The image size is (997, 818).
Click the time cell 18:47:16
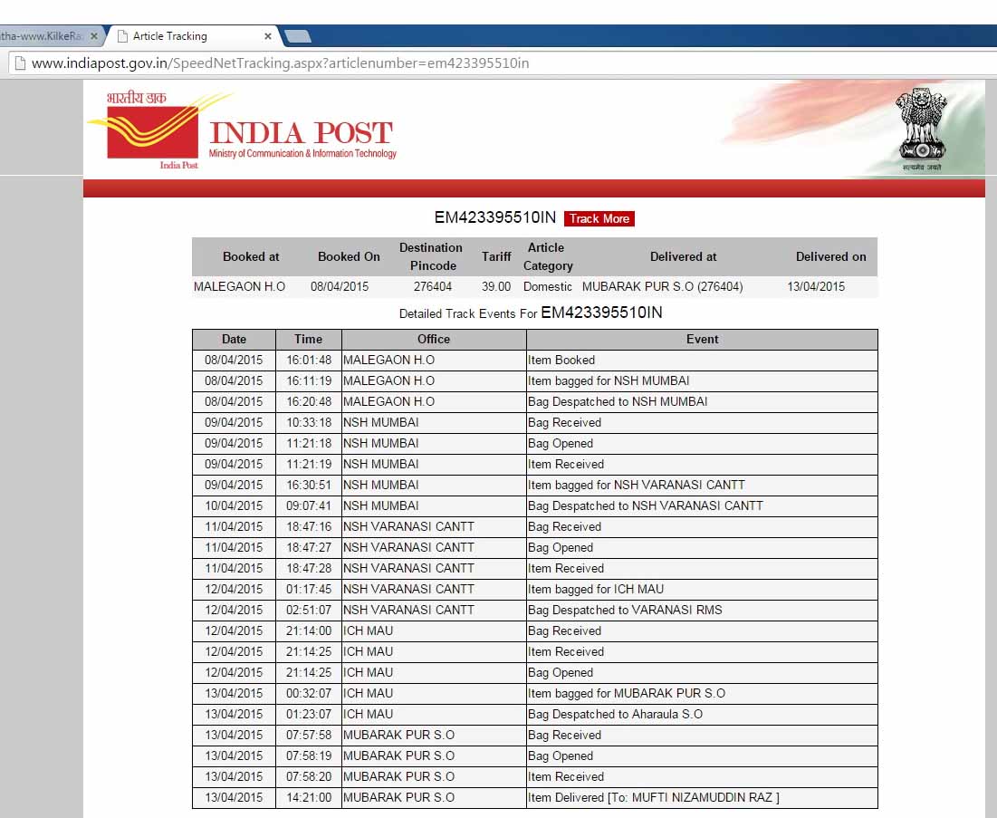click(309, 526)
